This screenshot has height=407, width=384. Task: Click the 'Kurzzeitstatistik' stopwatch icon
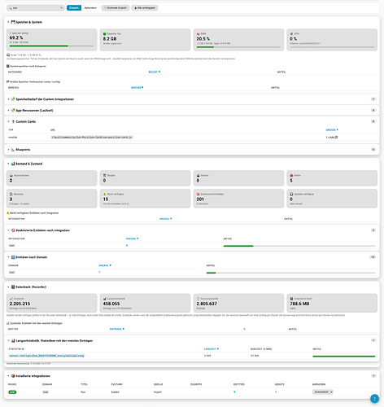pos(199,299)
